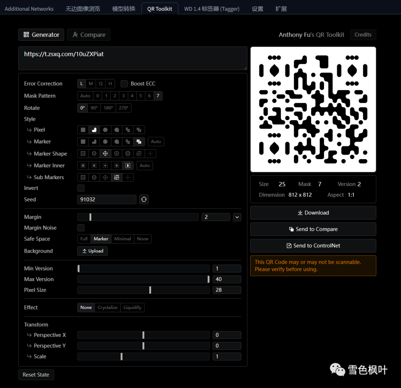Set Effect to Liquidify

click(132, 308)
